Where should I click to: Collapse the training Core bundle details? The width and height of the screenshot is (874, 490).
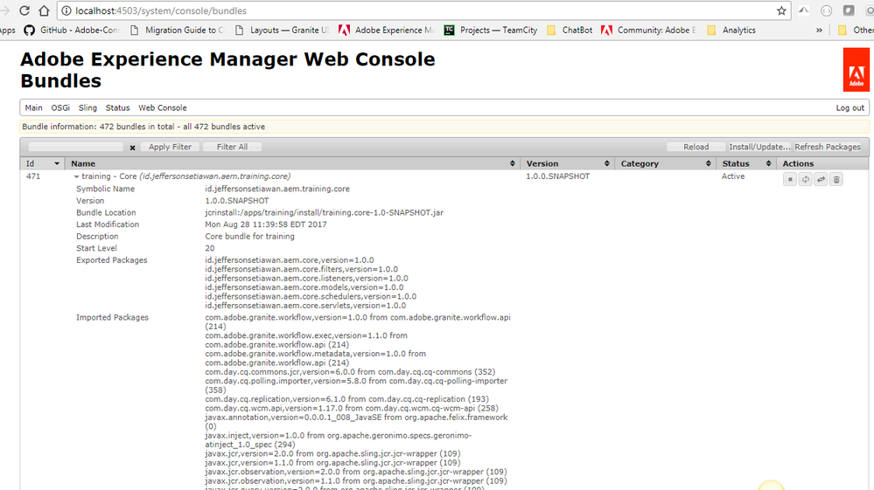[x=76, y=176]
